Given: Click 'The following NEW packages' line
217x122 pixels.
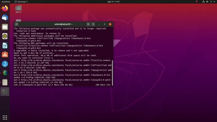Looking at the screenshot, I should coord(41,43).
